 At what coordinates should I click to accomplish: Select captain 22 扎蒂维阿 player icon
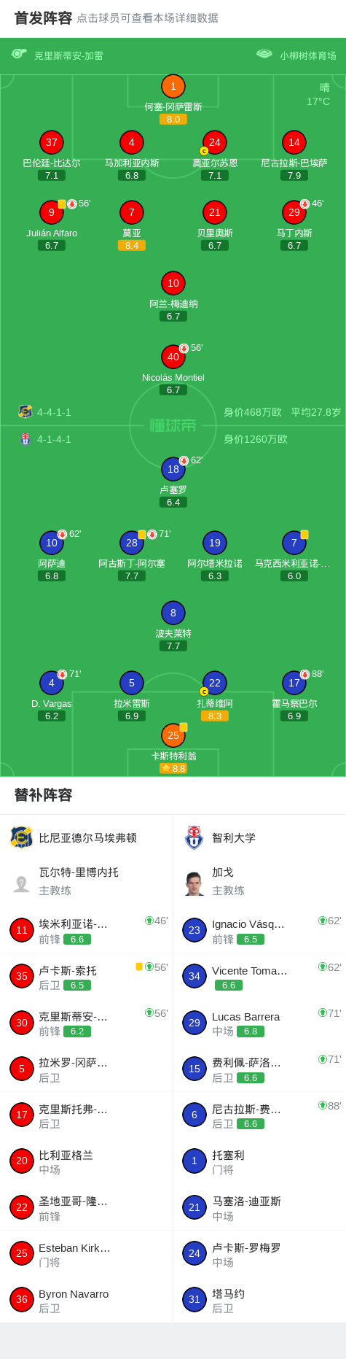click(214, 683)
